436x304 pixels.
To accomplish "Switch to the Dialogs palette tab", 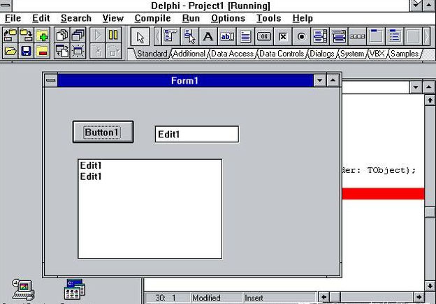I will 321,54.
